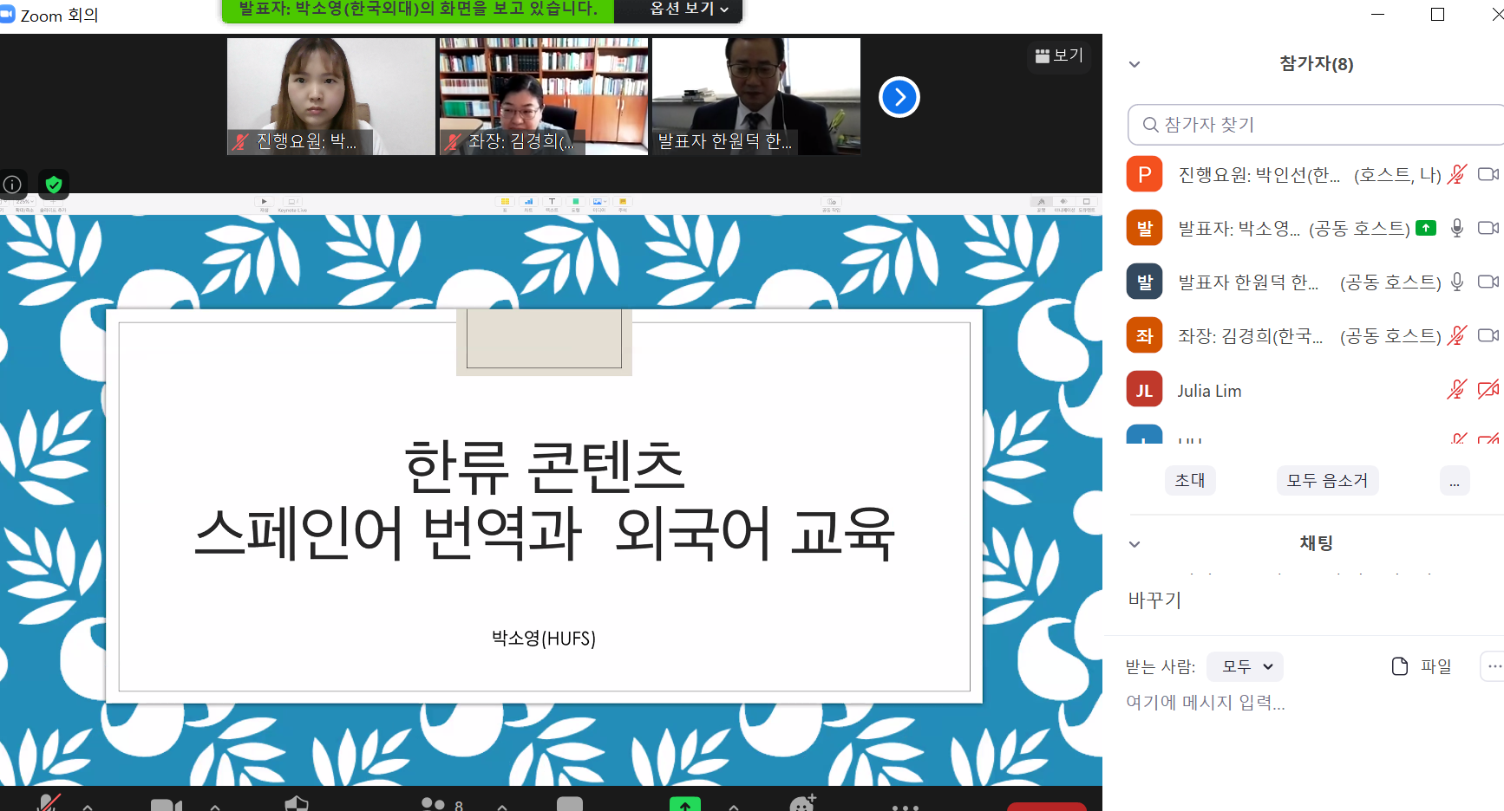The image size is (1504, 811).
Task: Click Keynote media icon in shared toolbar
Action: click(x=598, y=202)
